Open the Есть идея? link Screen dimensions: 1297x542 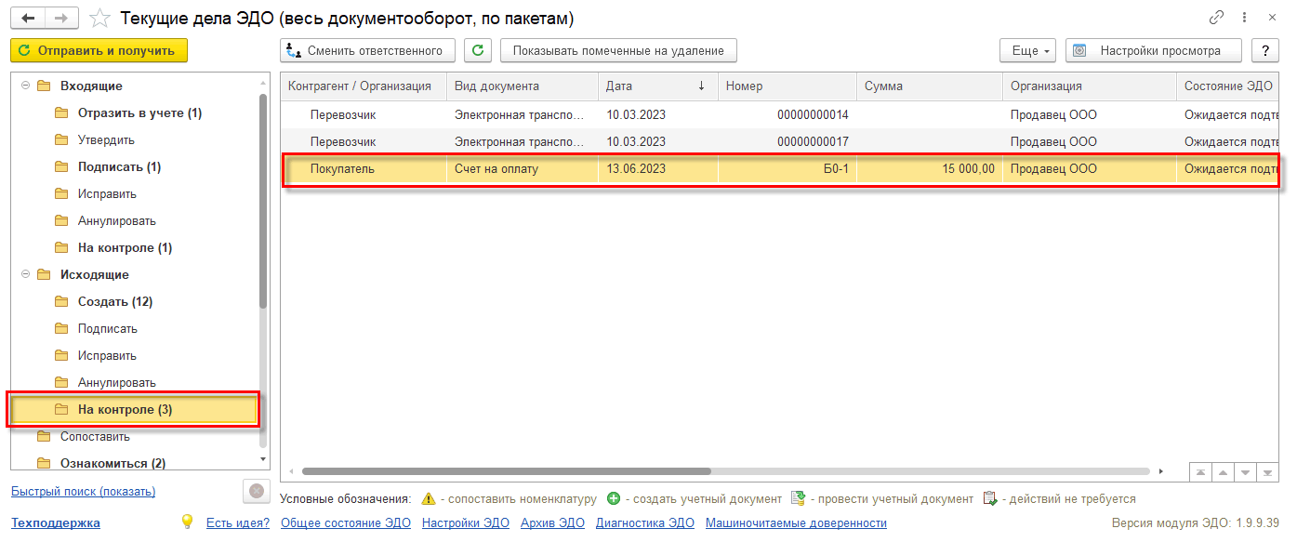tap(238, 523)
